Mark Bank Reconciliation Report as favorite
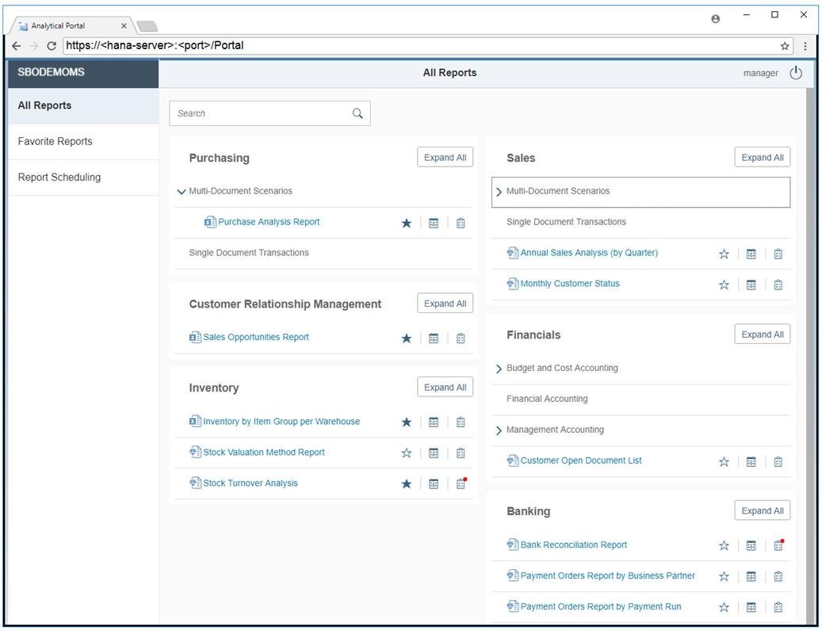The width and height of the screenshot is (822, 631). click(724, 546)
